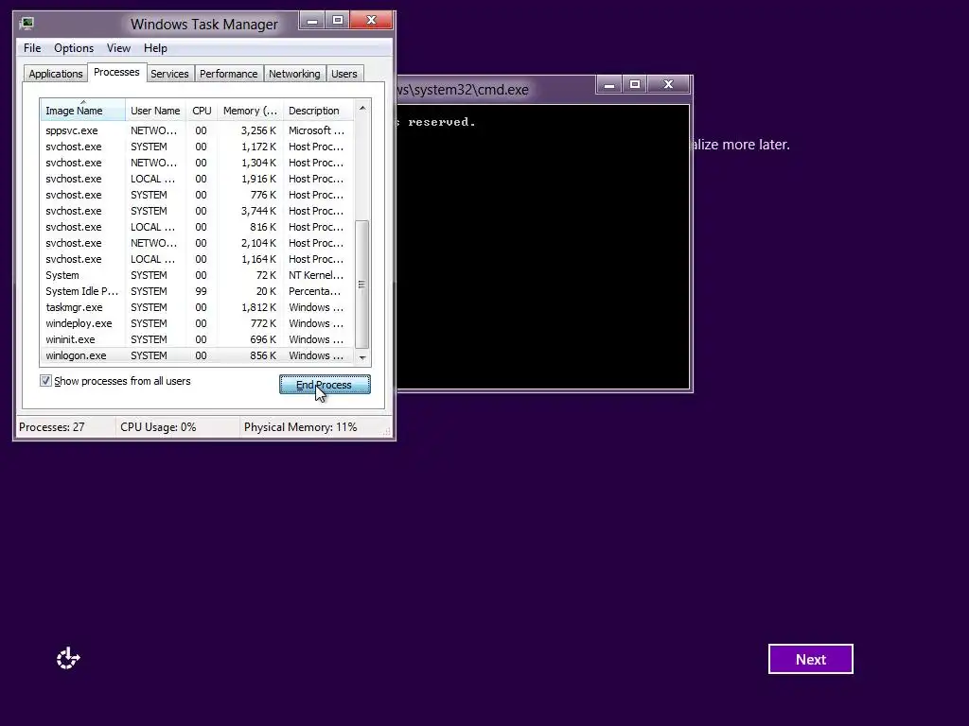Click the CPU Usage: 0% status entry
Viewport: 969px width, 726px height.
[158, 426]
